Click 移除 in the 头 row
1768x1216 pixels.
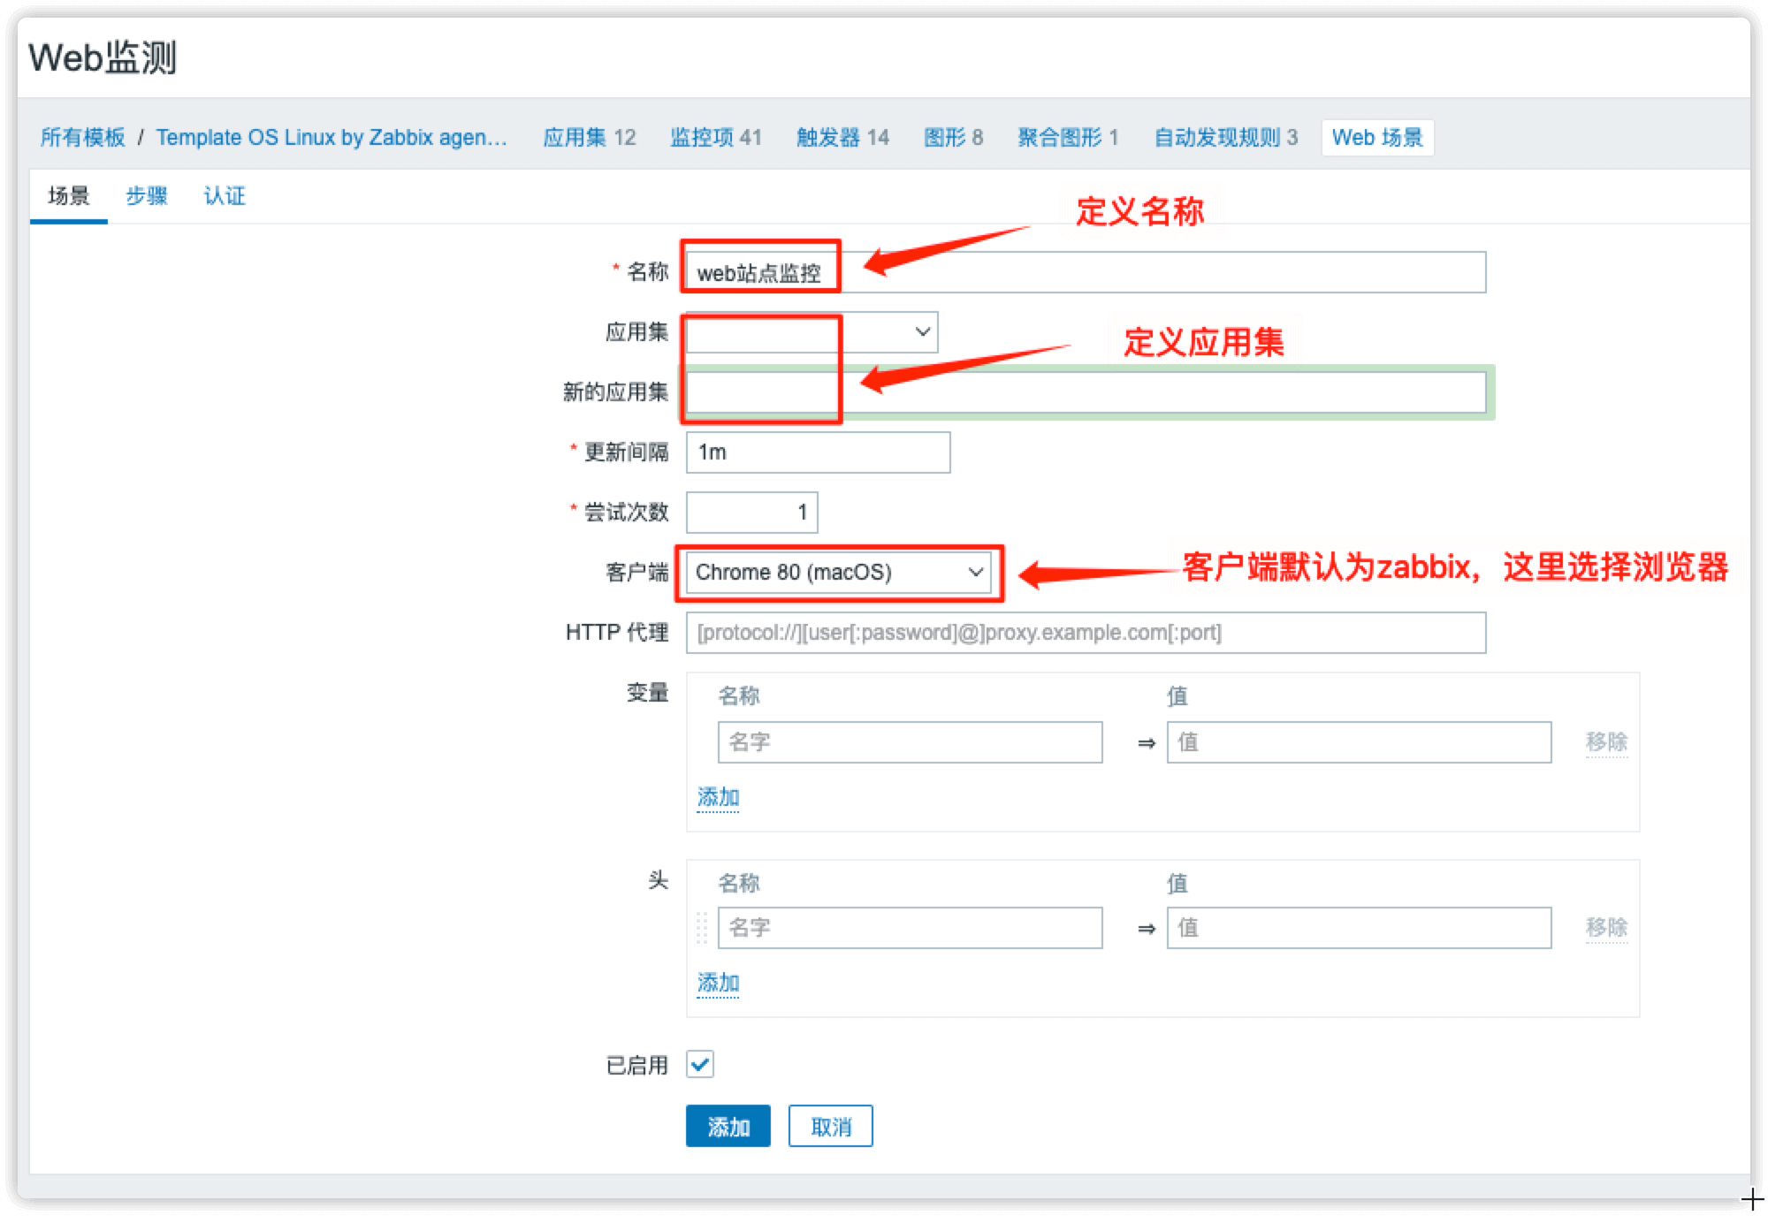(x=1606, y=928)
